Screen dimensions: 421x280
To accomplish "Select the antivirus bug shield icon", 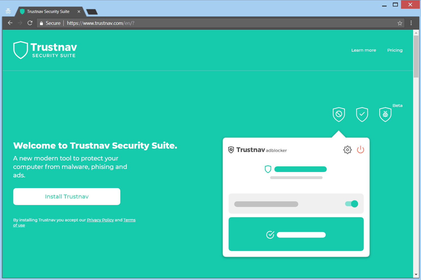I will pyautogui.click(x=385, y=114).
